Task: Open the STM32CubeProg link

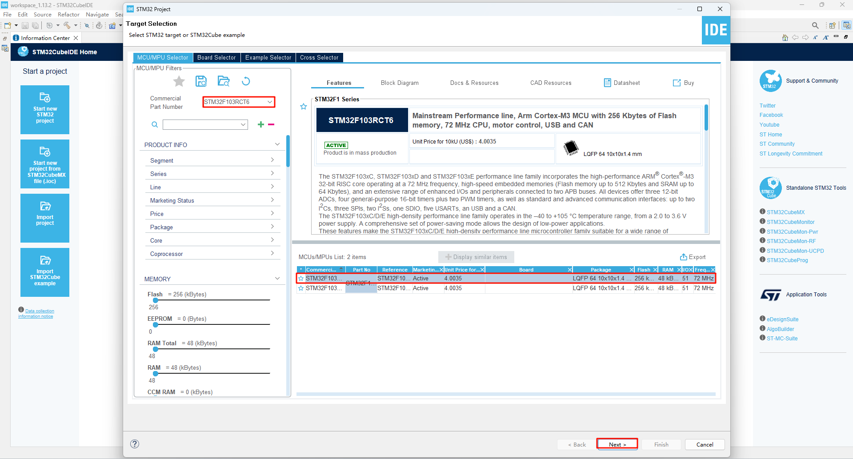Action: coord(787,260)
